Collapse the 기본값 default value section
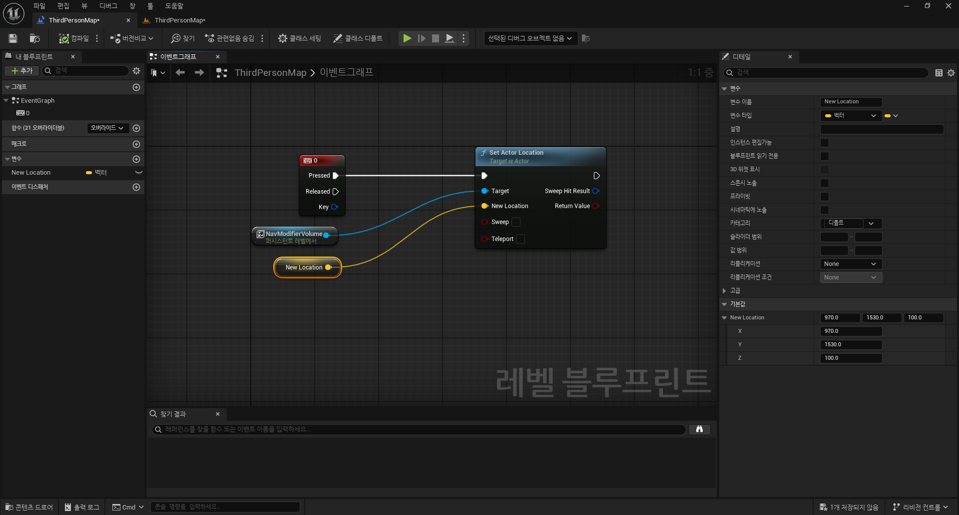This screenshot has width=959, height=515. pyautogui.click(x=724, y=304)
